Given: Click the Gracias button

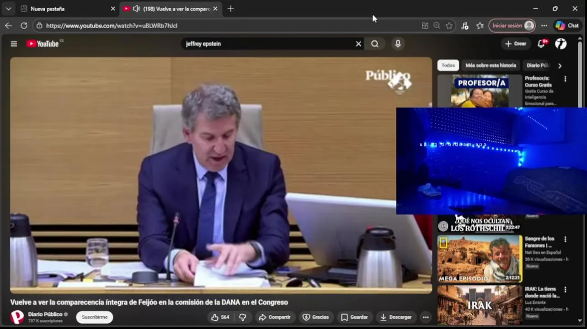Looking at the screenshot, I should coord(316,317).
